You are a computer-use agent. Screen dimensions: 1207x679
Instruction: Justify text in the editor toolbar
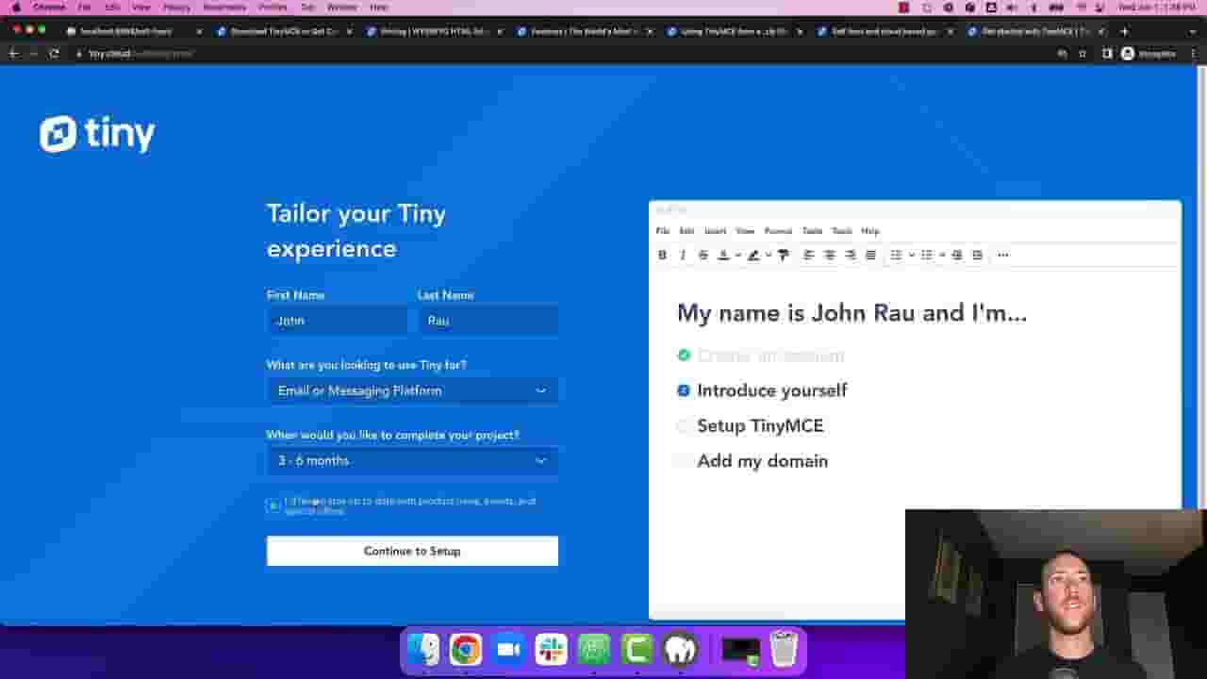870,255
